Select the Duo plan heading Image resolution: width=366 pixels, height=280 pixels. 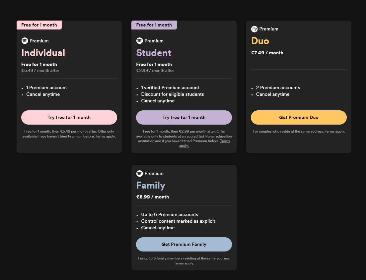260,41
